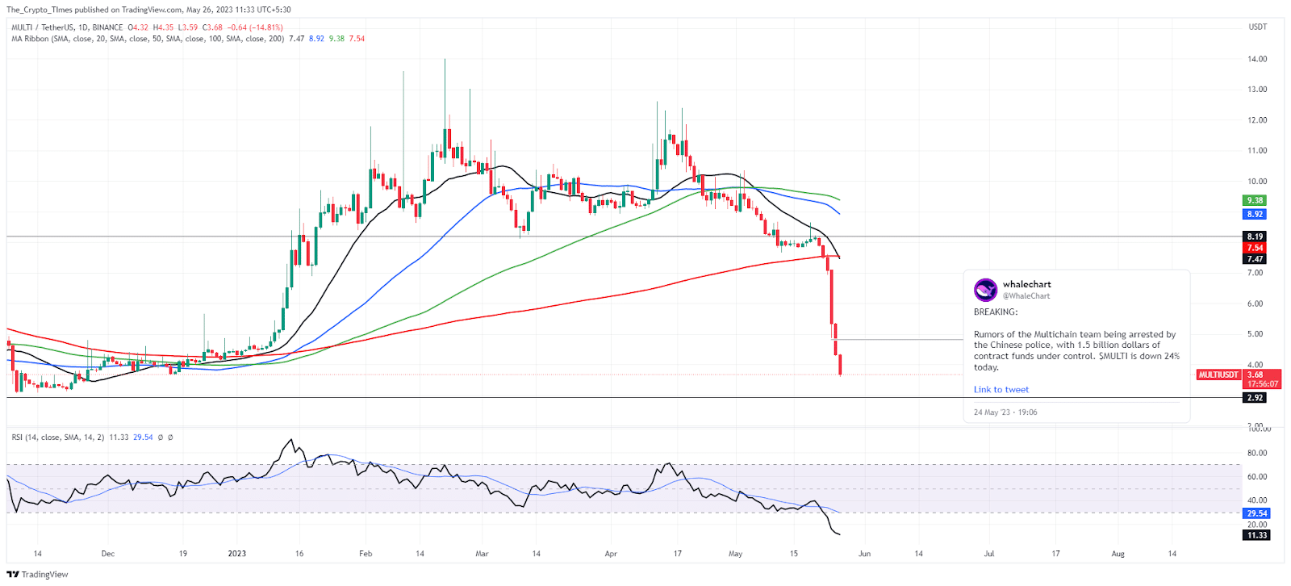Select the 'MULTI / TetherUS, 1D, BINANCE' legend title
This screenshot has width=1291, height=586.
click(67, 27)
